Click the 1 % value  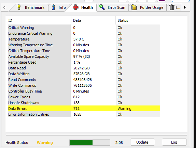pos(77,62)
